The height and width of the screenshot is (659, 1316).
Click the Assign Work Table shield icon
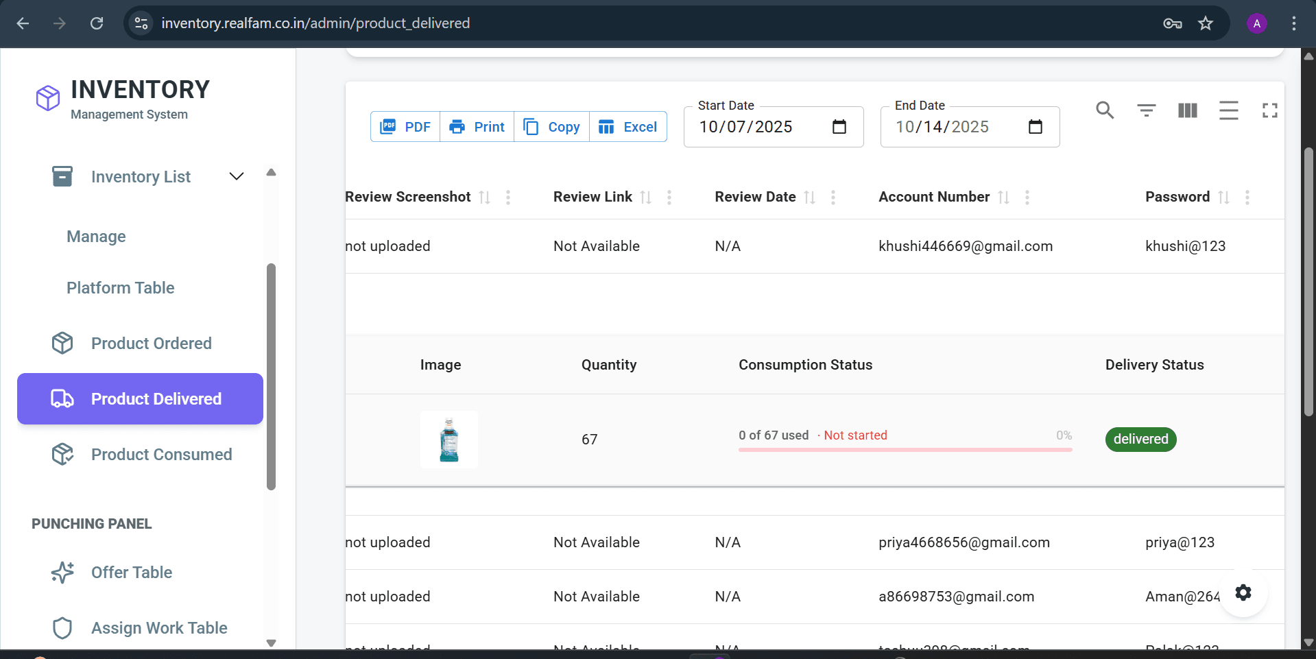(x=62, y=627)
